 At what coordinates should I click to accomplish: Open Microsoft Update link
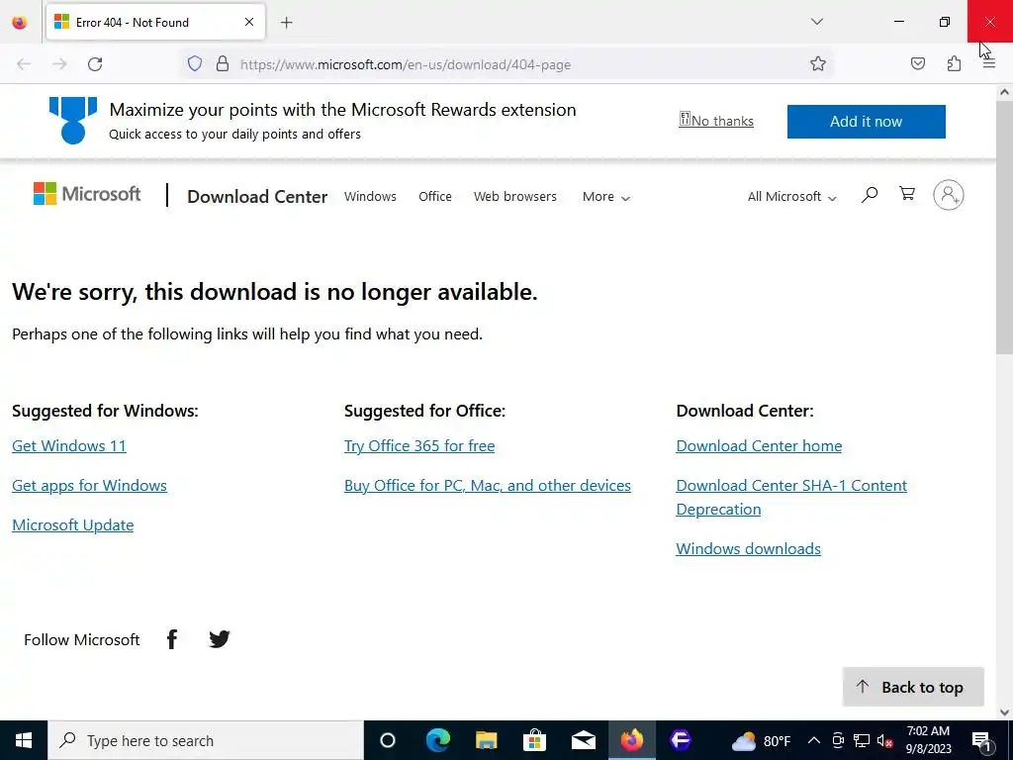(73, 524)
